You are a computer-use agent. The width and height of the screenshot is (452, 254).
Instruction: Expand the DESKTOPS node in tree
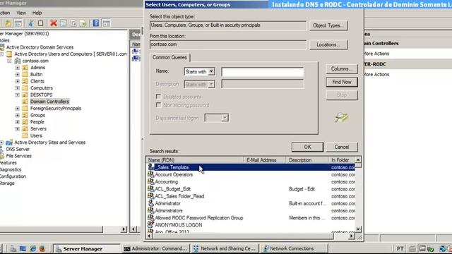pos(18,95)
